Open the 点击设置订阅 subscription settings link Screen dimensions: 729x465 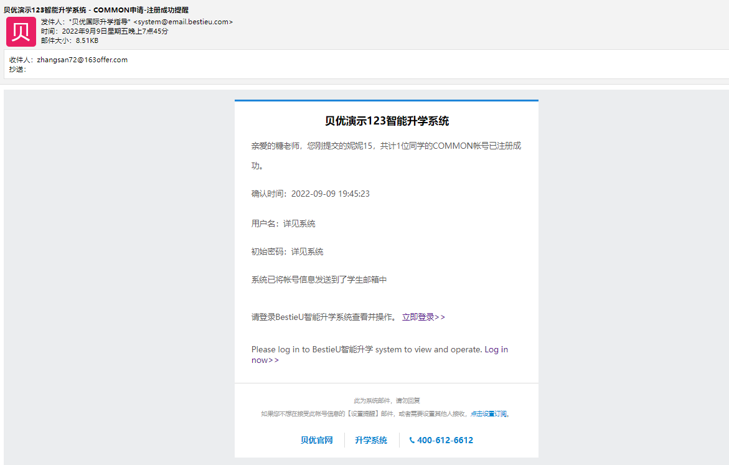tap(489, 414)
